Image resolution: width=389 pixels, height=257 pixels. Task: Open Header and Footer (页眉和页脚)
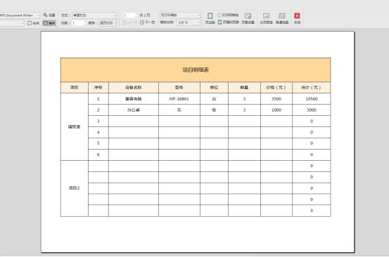228,22
